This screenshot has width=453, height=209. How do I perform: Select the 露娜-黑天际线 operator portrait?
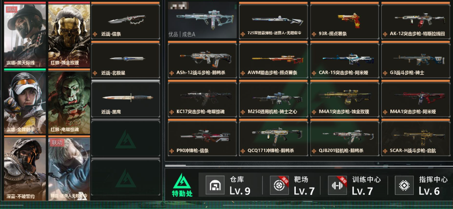[25, 36]
